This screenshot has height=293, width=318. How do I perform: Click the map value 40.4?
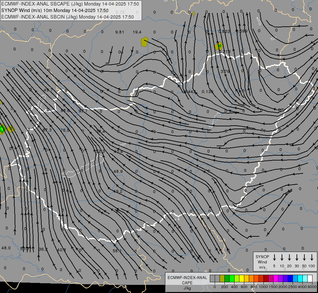(118, 152)
